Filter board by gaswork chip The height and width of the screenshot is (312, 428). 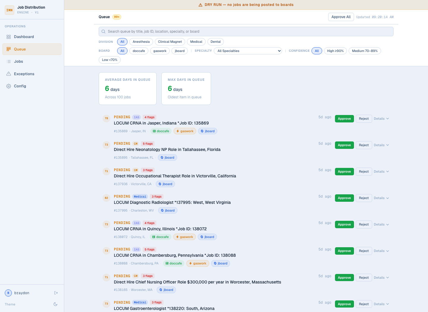click(x=160, y=51)
